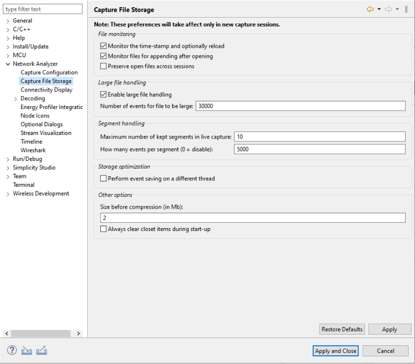Collapse the Network Analyzer section
Screen dimensions: 415x364
7,63
